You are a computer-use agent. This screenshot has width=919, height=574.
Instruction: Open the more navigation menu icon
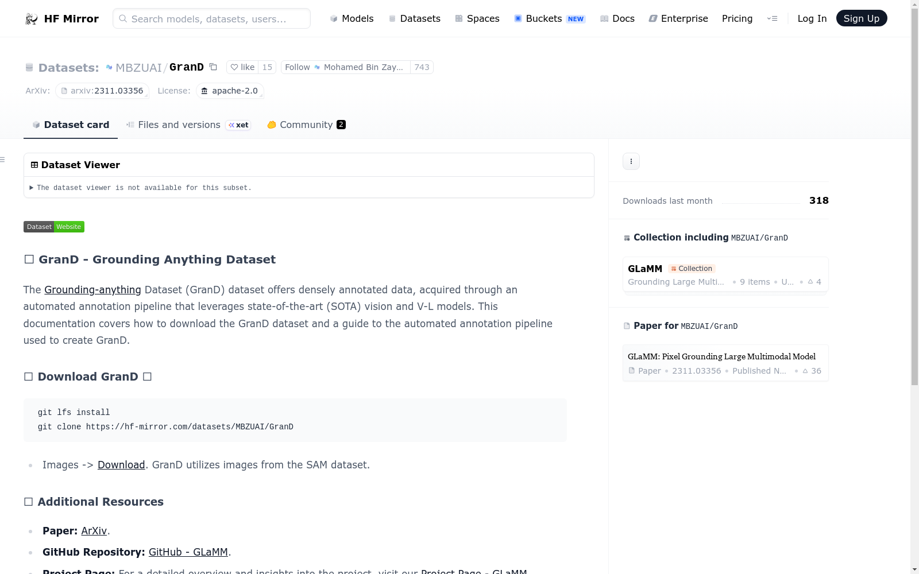click(x=772, y=18)
